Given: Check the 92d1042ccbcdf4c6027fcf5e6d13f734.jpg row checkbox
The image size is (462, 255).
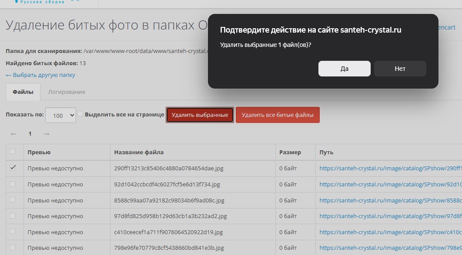Looking at the screenshot, I should (13, 184).
